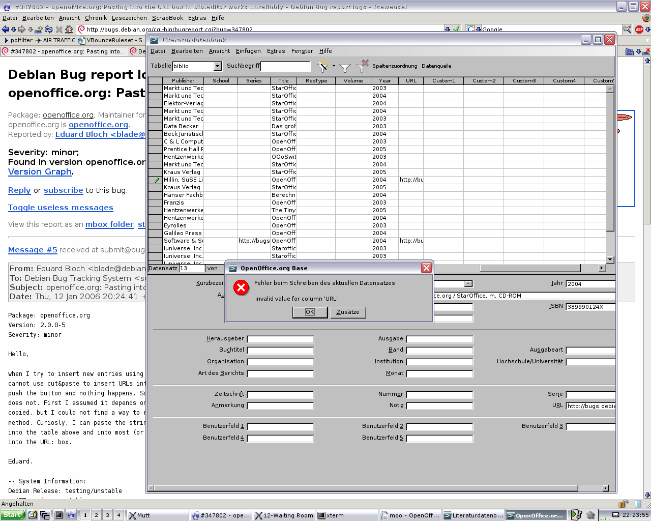Screen dimensions: 651x521
Task: Click the Year column header
Action: [x=384, y=81]
